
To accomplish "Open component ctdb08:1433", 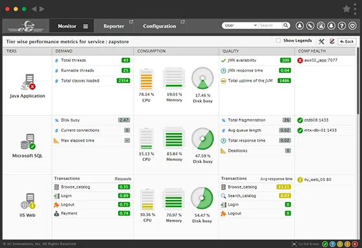I will 316,120.
